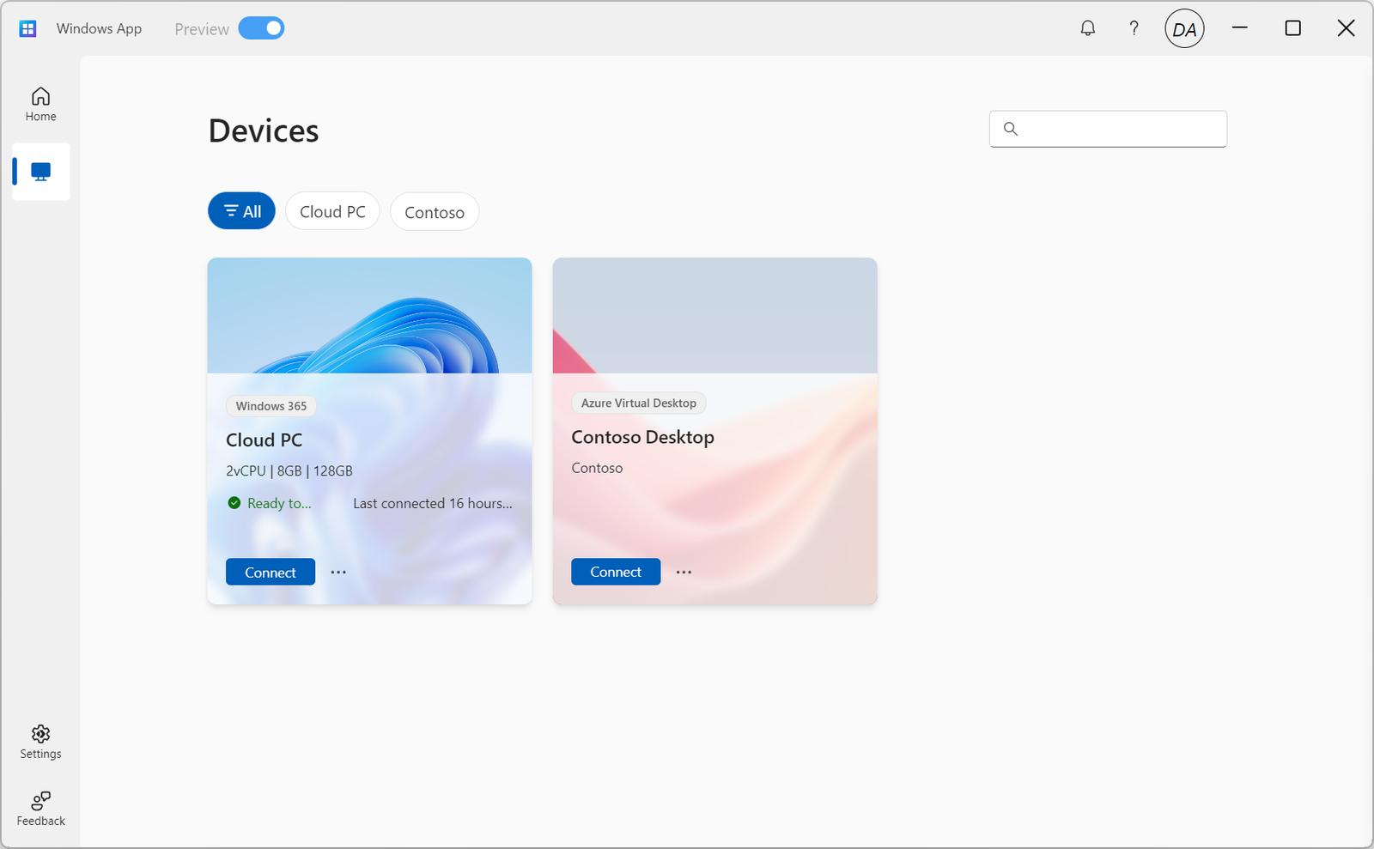The width and height of the screenshot is (1374, 849).
Task: Open the All filter options
Action: 241,210
